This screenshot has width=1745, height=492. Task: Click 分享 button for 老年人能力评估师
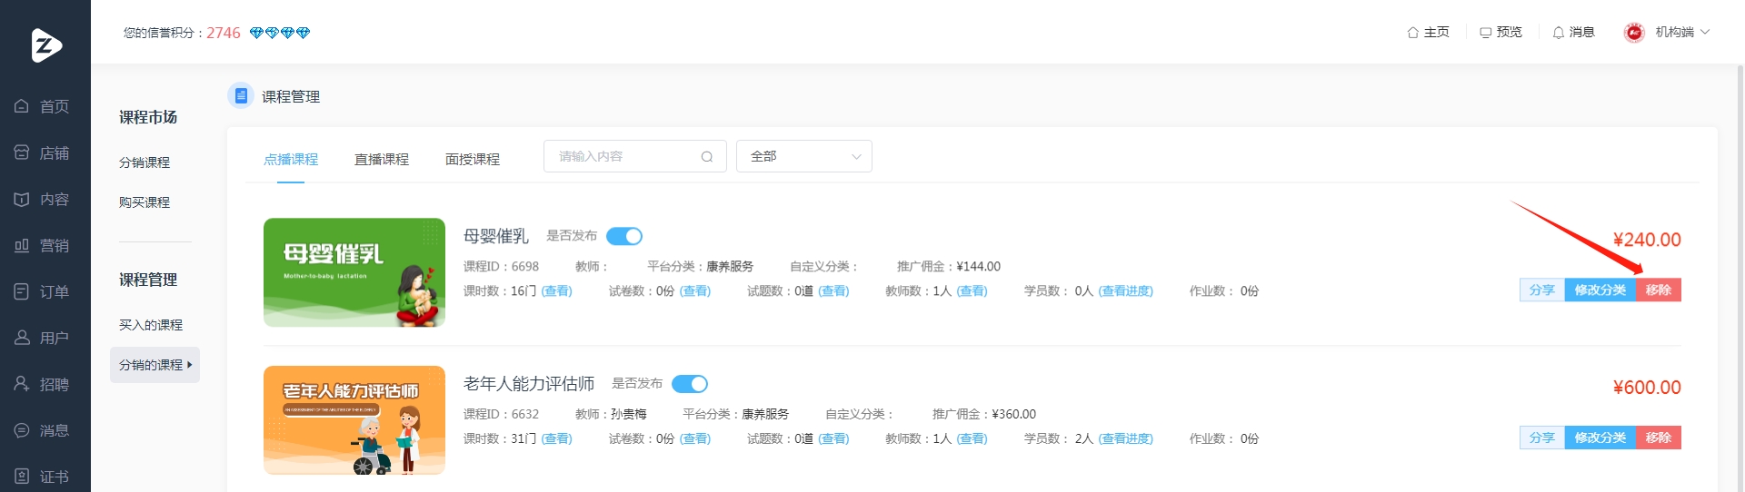1542,438
